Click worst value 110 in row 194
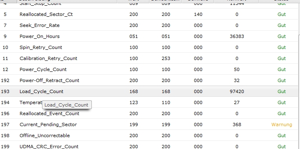 tap(166, 102)
